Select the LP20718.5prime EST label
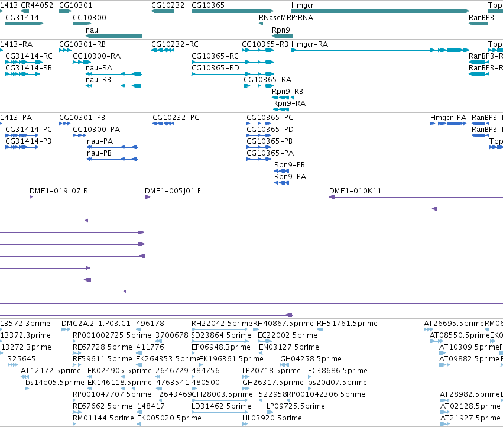The image size is (503, 427). [x=271, y=371]
